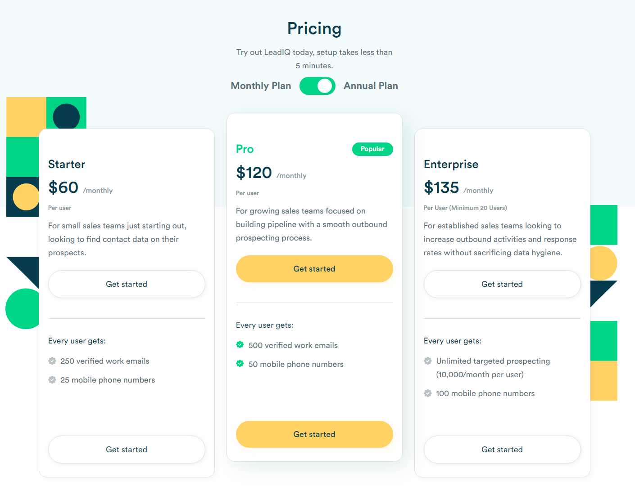Click the green square swatch near the Starter card

(23, 156)
